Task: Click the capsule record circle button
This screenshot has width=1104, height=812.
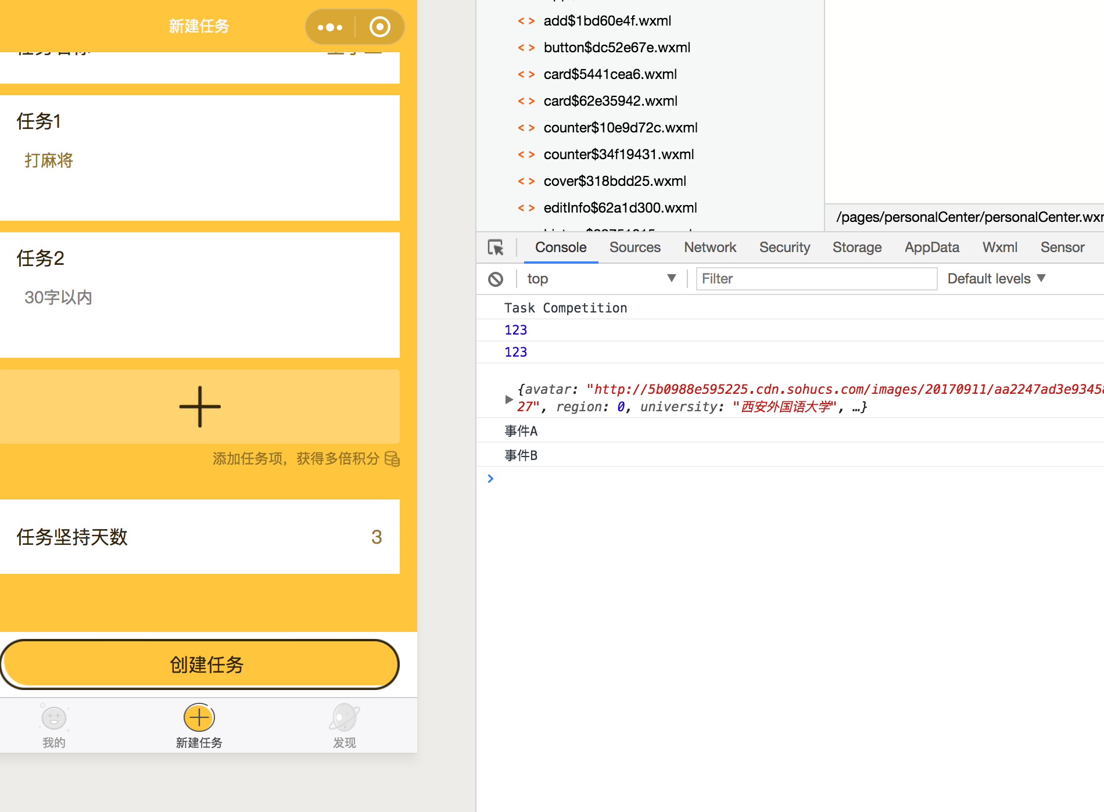Action: tap(380, 26)
